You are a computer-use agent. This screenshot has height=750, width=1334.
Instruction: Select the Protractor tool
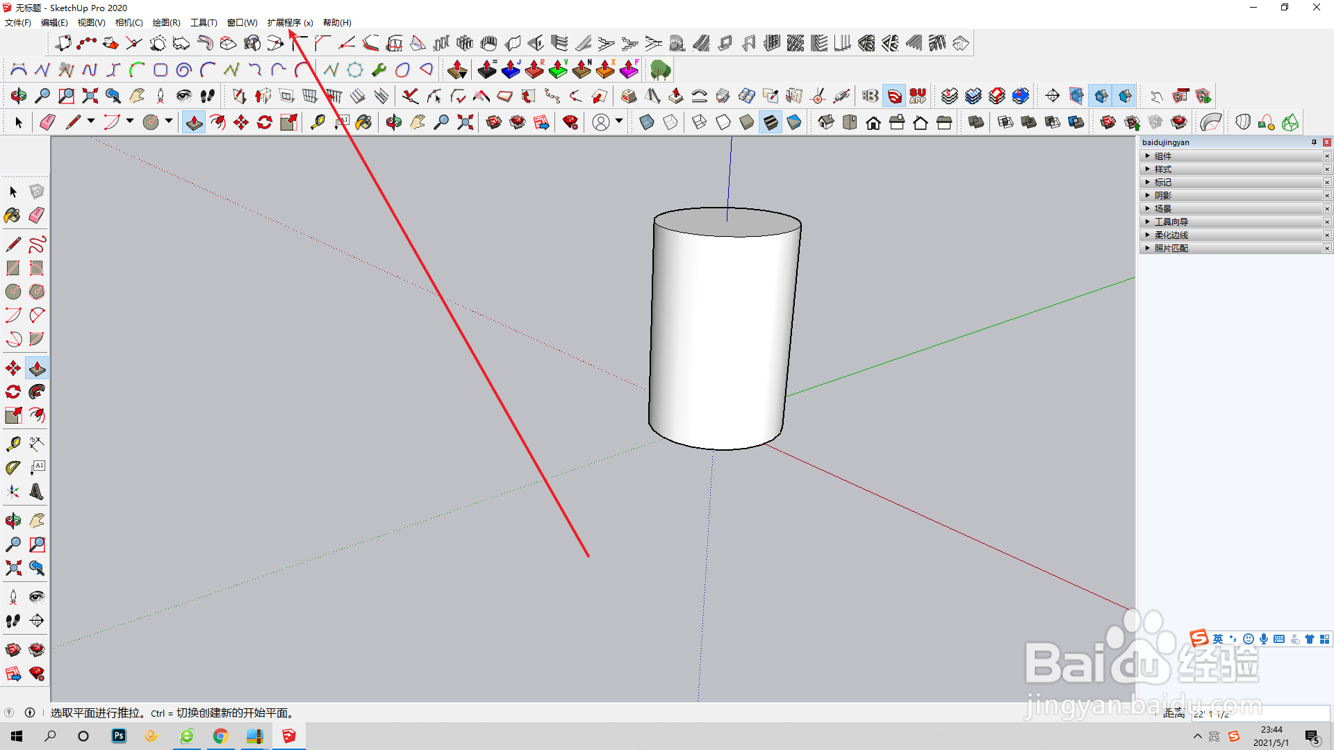[13, 468]
